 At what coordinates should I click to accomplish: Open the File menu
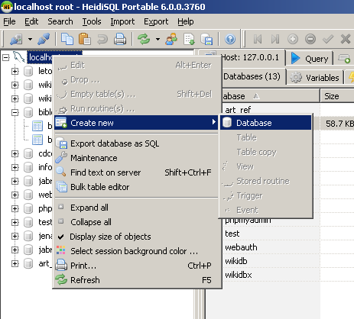9,21
